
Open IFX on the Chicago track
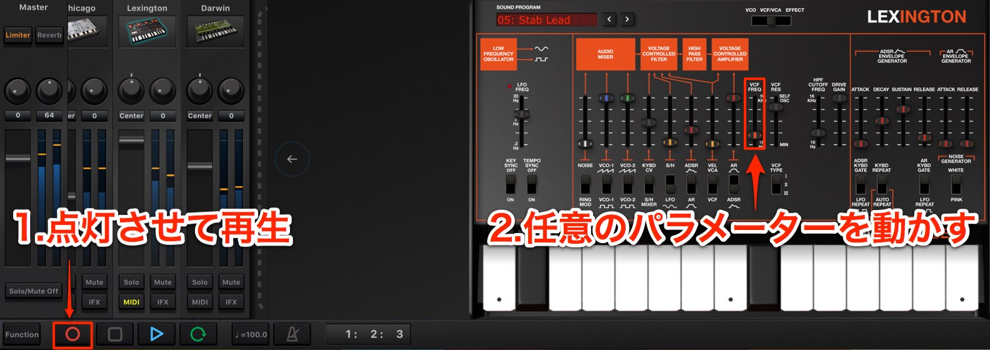coord(94,302)
